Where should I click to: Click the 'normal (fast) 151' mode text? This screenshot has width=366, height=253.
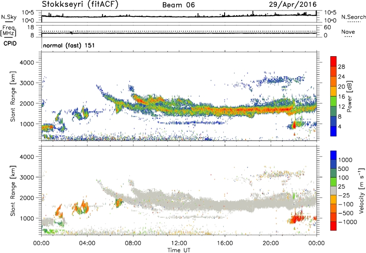tap(69, 45)
